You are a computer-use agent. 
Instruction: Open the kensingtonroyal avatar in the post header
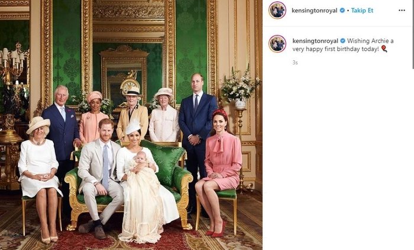277,10
